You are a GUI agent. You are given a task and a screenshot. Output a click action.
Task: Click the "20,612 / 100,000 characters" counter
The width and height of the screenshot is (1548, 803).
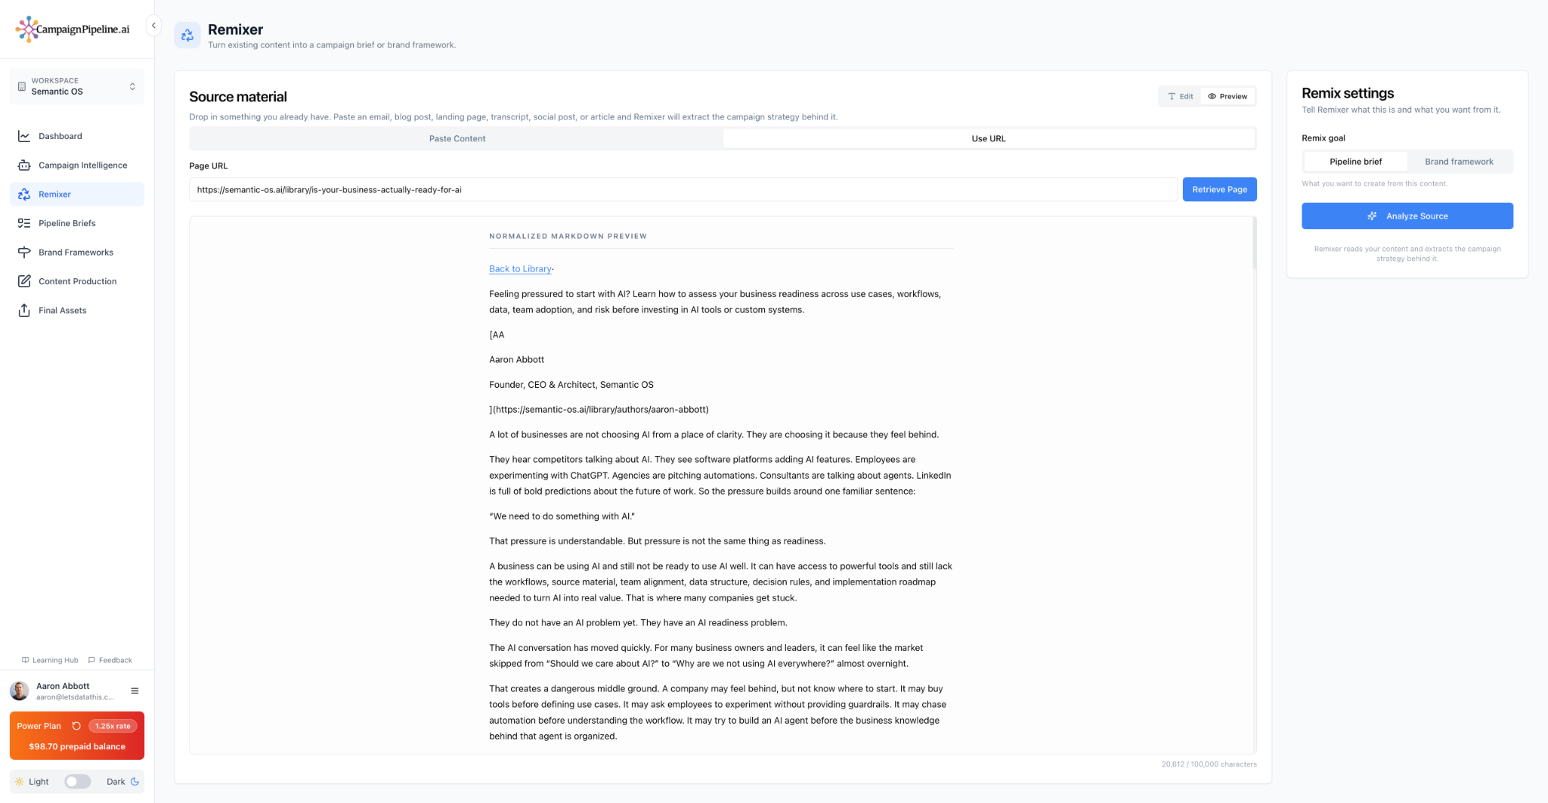click(x=1209, y=764)
